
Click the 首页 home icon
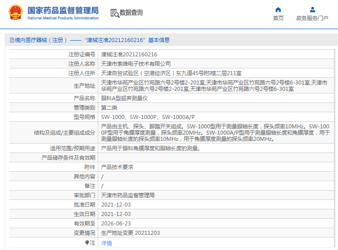(278, 10)
